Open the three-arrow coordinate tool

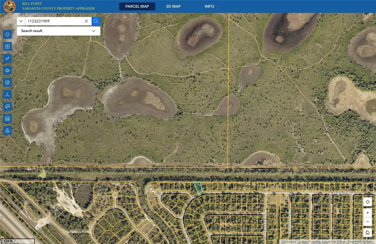tap(8, 94)
